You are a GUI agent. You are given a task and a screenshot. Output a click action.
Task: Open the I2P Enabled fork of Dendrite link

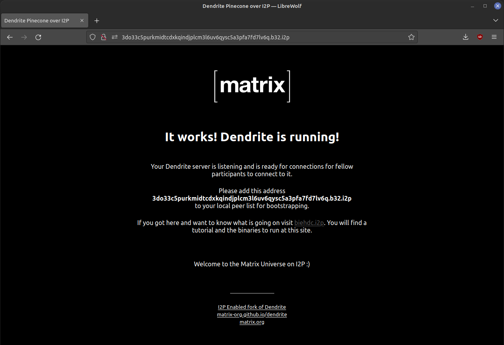coord(252,307)
